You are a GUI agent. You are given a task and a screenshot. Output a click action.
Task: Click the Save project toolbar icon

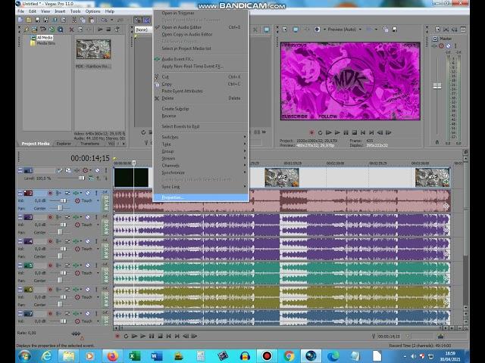point(39,20)
